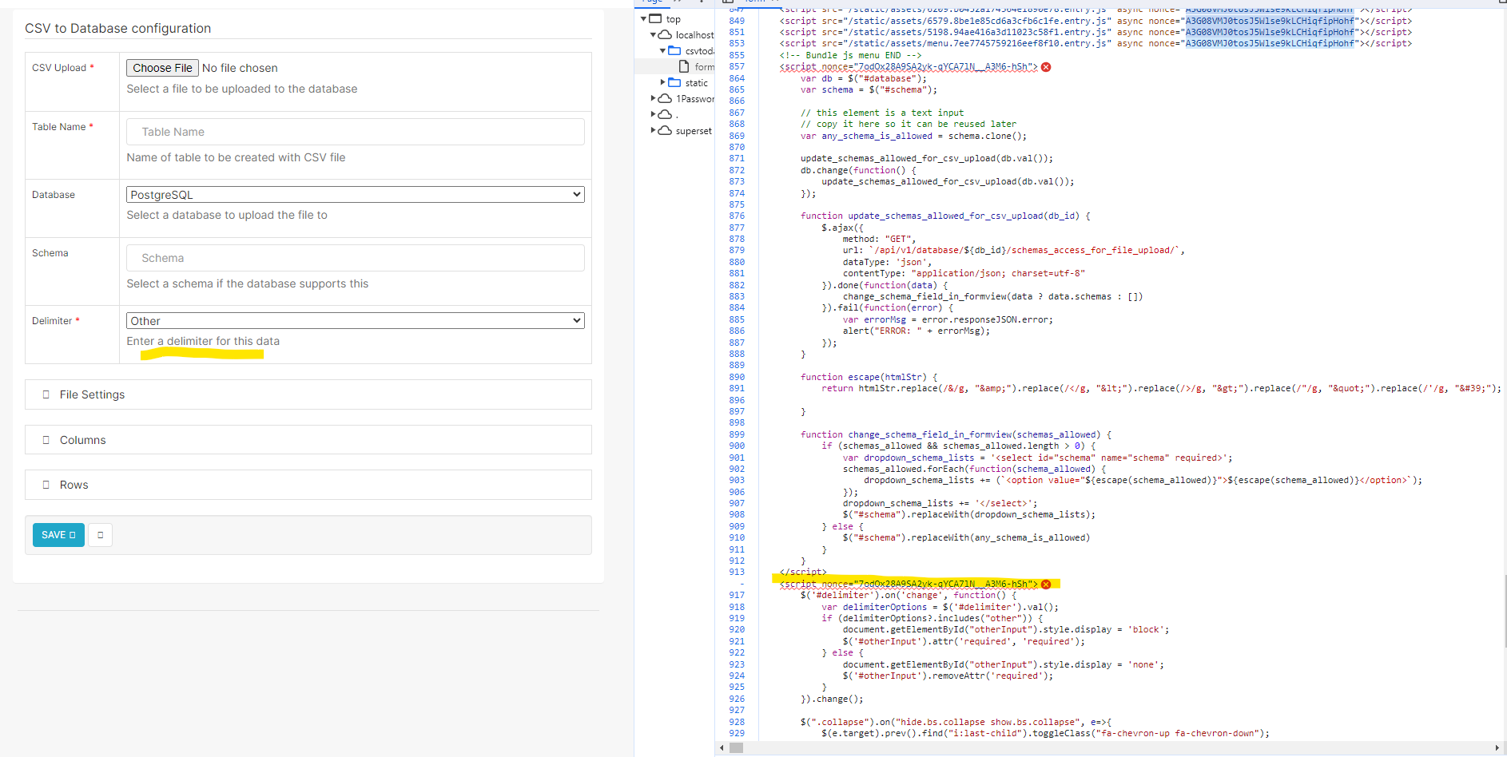Screen dimensions: 1507x757
Task: Expand the dot-named cloud node arrow
Action: pos(653,115)
